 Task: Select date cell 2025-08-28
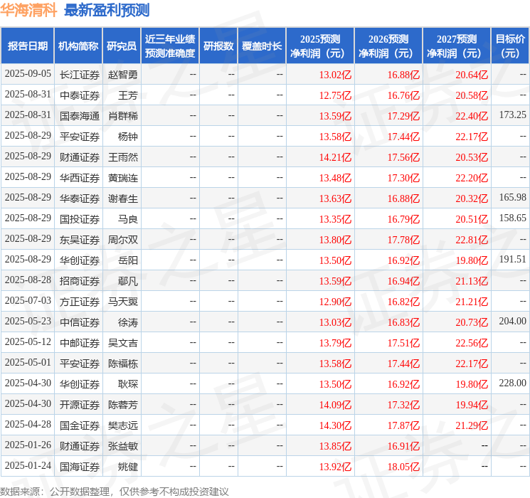(28, 280)
